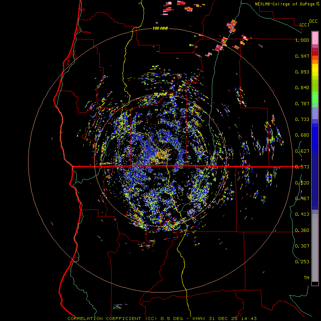
Task: Pick the gray segment of the color bar
Action: pos(315,248)
